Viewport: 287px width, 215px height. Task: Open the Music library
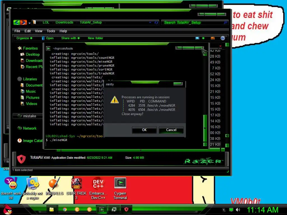(x=28, y=92)
